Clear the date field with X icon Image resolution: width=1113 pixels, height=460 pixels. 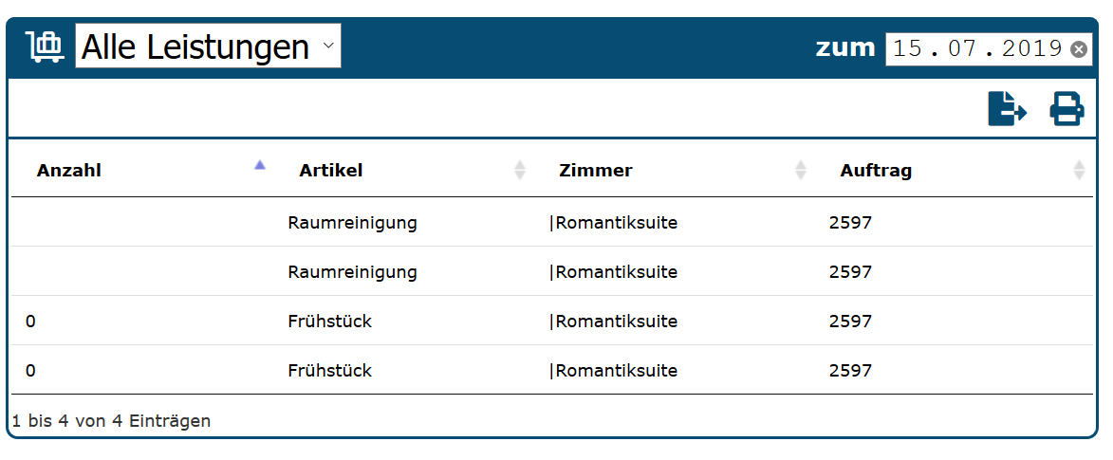1079,49
